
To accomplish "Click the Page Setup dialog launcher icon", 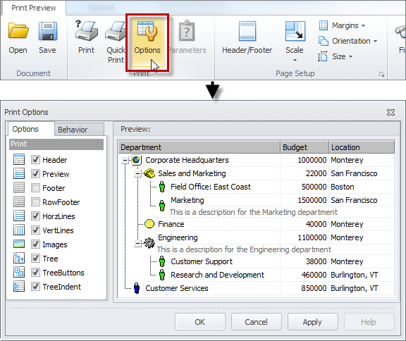I will 381,75.
